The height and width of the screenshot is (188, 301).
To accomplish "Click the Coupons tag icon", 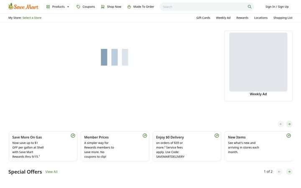I will click(x=78, y=7).
